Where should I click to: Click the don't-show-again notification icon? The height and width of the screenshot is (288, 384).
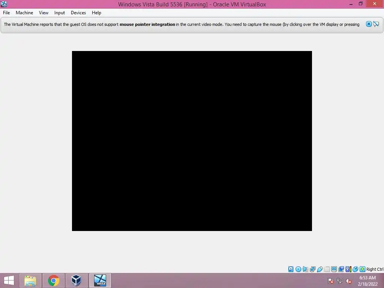point(376,24)
